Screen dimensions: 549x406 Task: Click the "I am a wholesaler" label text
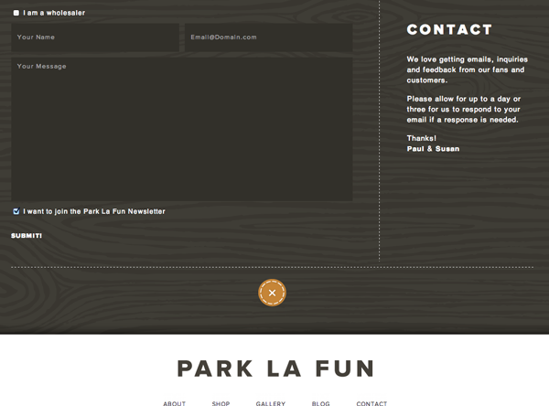tap(54, 13)
